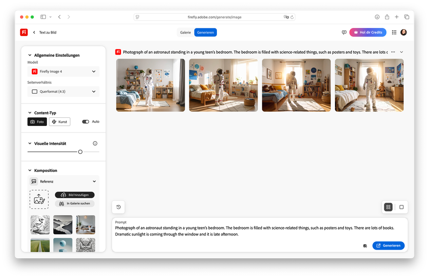Screen dimensions: 429x278
Task: Select the green field road reference thumbnail
Action: [40, 245]
